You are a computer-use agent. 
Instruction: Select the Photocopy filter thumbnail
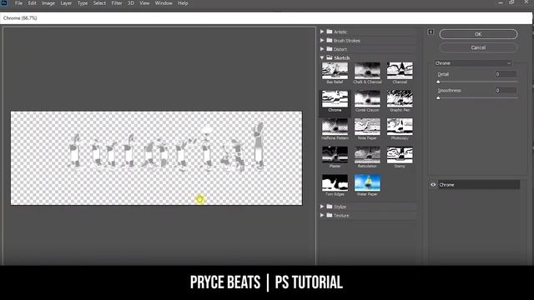pos(400,127)
